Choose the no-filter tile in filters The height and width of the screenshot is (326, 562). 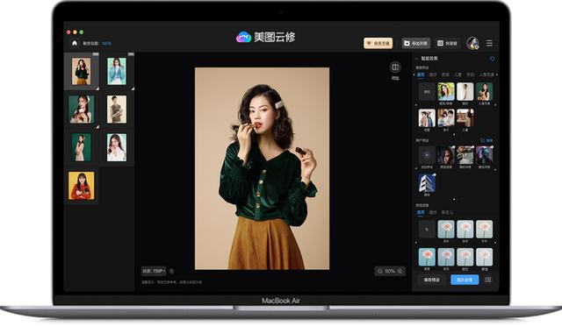coord(427,230)
